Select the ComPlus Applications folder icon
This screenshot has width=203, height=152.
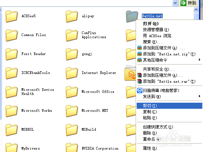[72, 35]
